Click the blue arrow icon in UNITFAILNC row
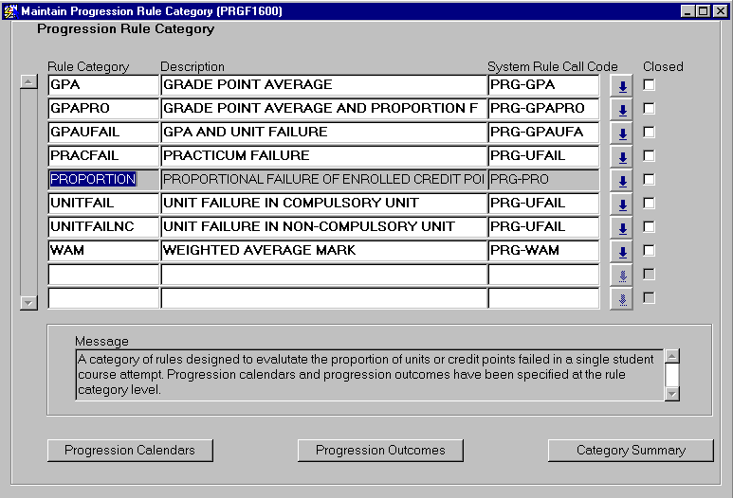This screenshot has width=733, height=498. click(622, 228)
